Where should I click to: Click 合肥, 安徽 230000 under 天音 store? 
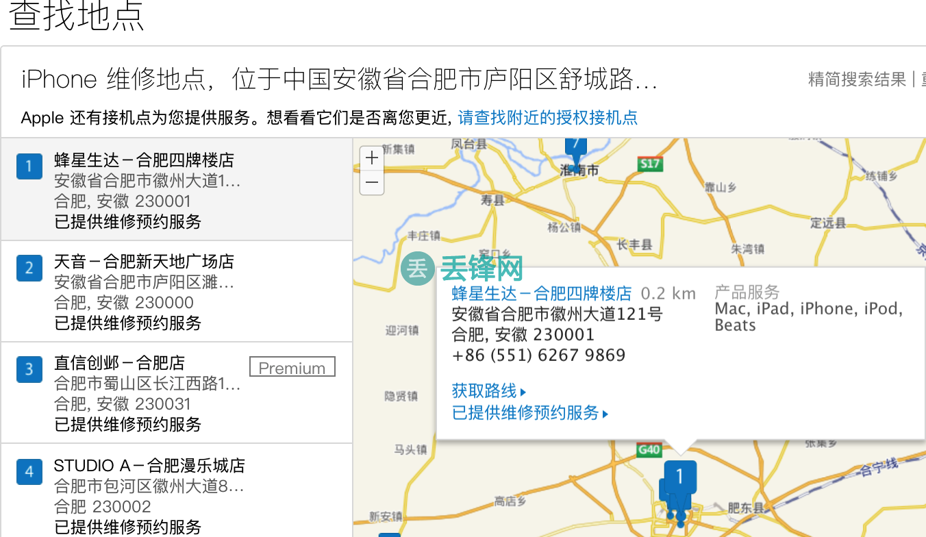click(x=123, y=303)
